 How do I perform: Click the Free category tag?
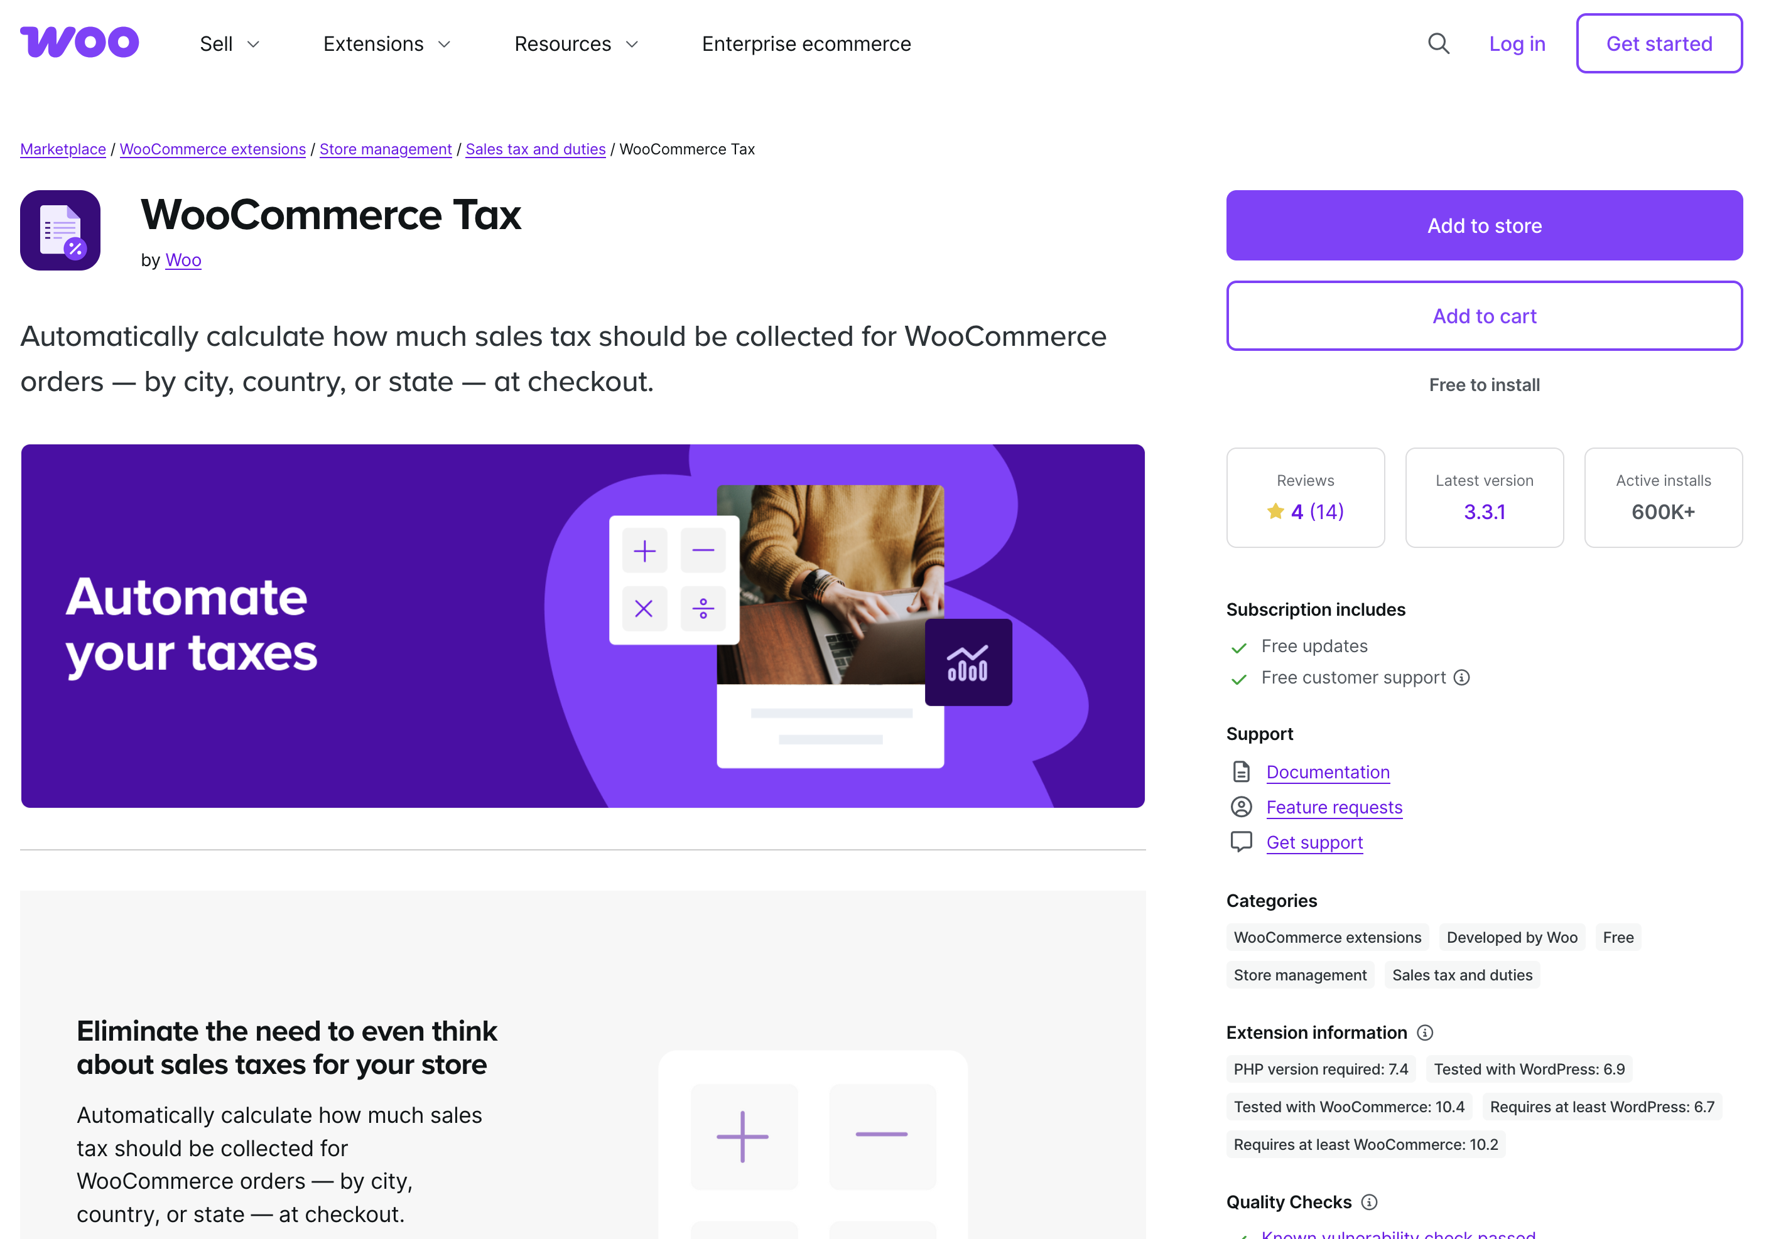1618,936
